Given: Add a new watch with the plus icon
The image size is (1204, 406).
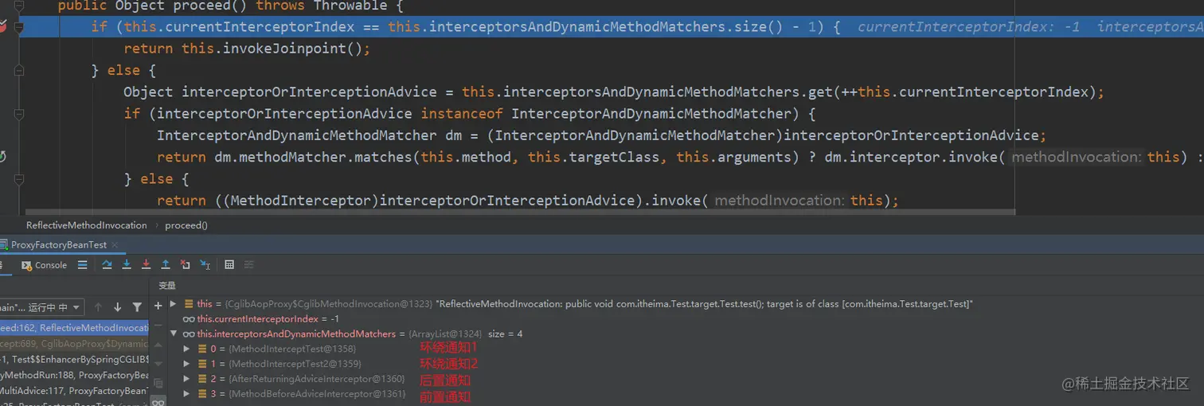Looking at the screenshot, I should [158, 305].
